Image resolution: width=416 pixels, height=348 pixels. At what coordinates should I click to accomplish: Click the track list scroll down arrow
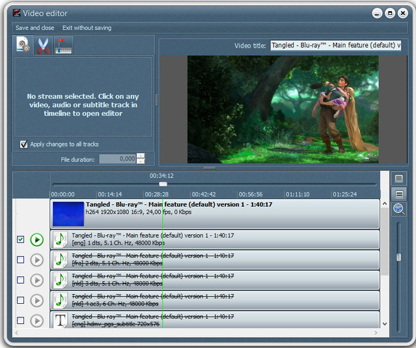pos(385,324)
